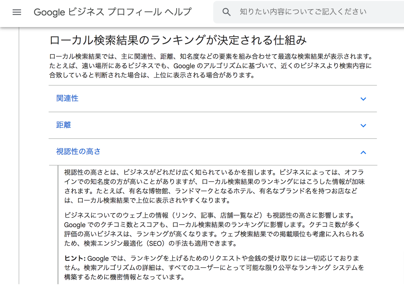
Task: Click paragraph starting ビジネスについてのウェブ上の情報
Action: pos(214,229)
